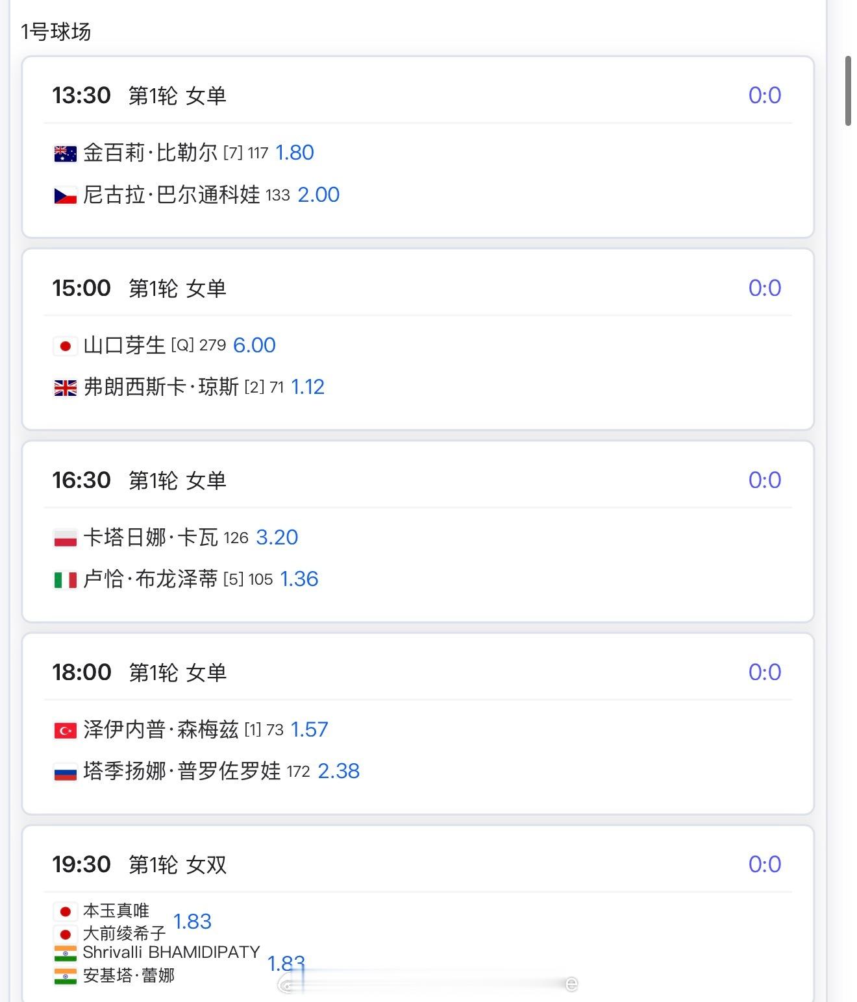Click the 0:0 score of 13:30 match
This screenshot has width=857, height=1002.
(764, 95)
